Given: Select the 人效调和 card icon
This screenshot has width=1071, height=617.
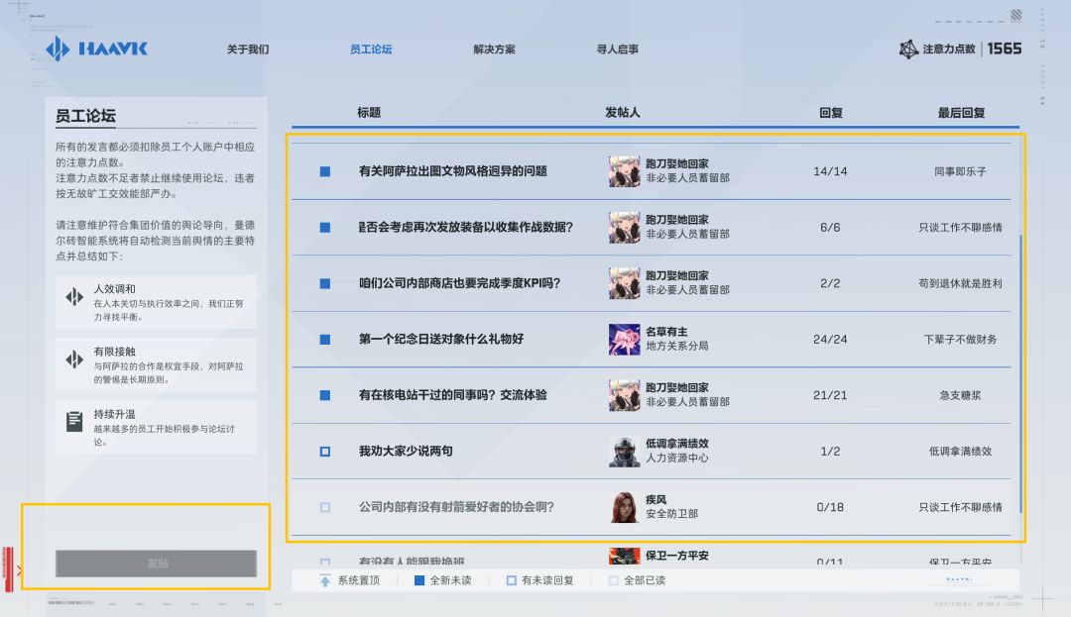Looking at the screenshot, I should tap(74, 296).
